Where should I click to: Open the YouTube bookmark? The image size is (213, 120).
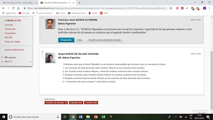(24, 13)
